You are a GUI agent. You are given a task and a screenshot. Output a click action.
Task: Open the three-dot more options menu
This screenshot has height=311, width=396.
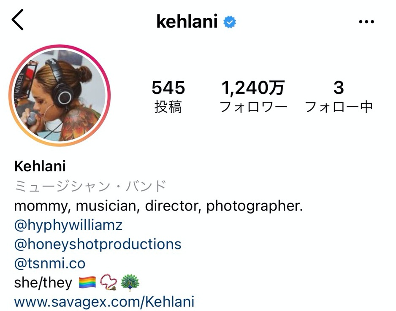pyautogui.click(x=366, y=22)
